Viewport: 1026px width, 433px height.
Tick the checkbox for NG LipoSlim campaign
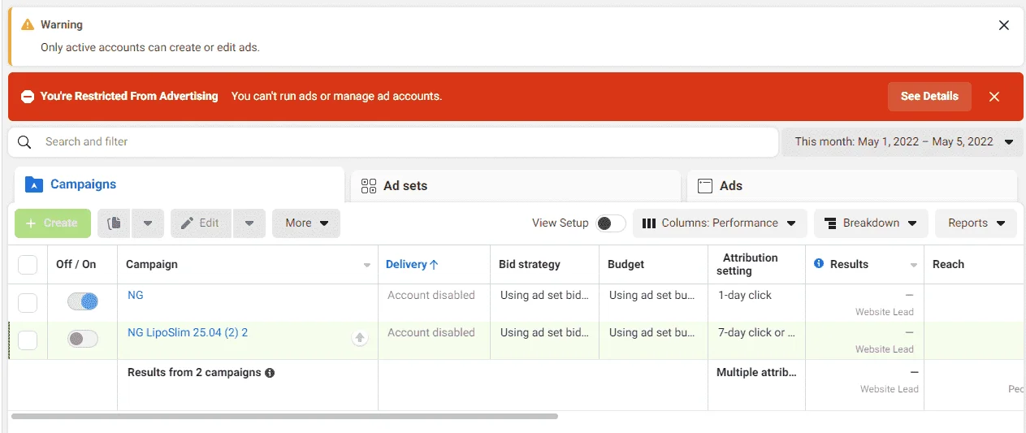point(28,340)
